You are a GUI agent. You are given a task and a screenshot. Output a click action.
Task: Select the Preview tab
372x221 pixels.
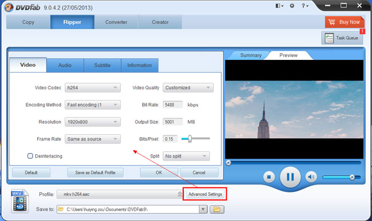tap(288, 55)
